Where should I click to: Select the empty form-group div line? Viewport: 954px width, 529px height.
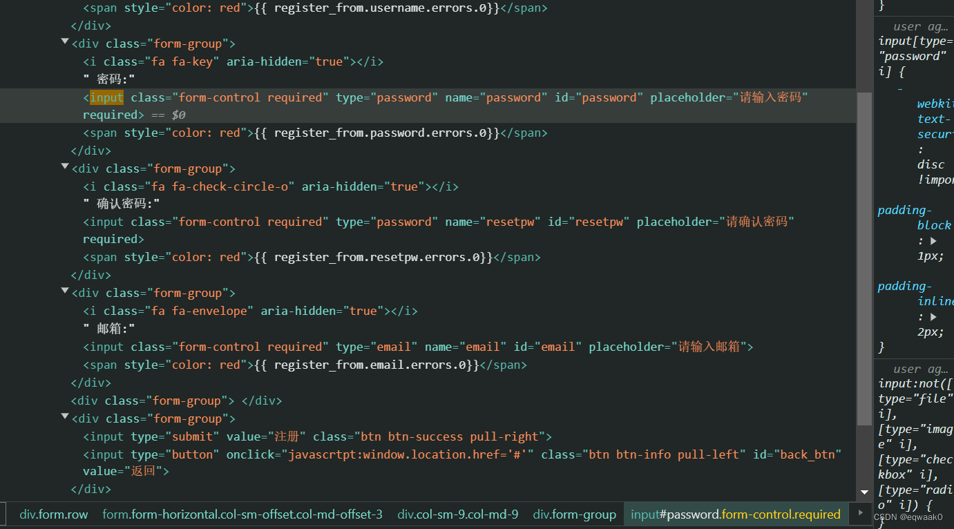(x=176, y=401)
